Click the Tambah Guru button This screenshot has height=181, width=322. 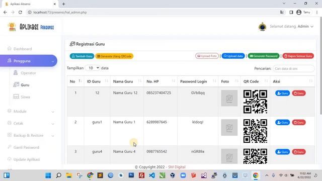[x=82, y=56]
